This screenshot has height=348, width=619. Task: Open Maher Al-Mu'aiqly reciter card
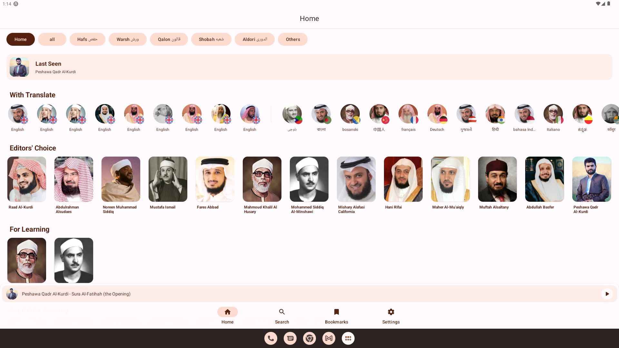tap(450, 179)
